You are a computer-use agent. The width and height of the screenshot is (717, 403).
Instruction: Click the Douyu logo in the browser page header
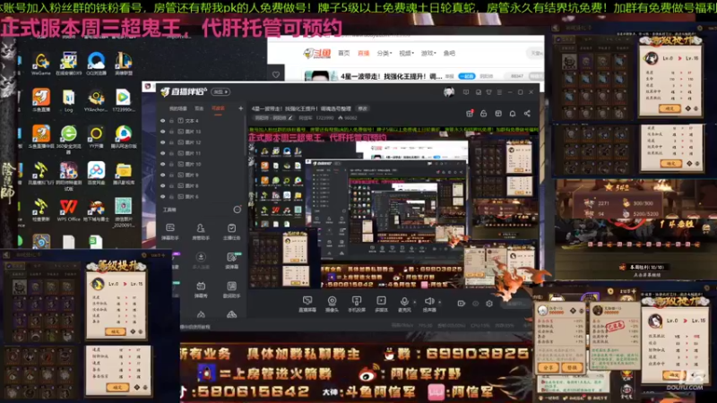317,54
